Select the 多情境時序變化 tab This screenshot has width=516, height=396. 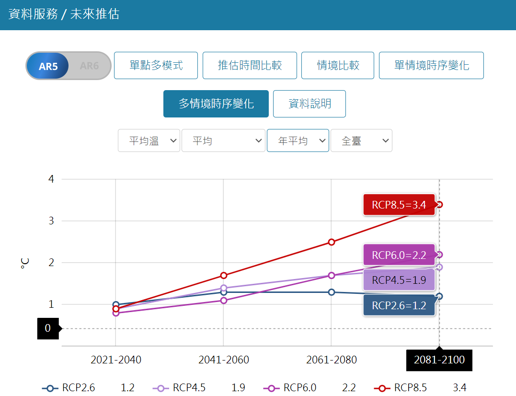tap(216, 104)
